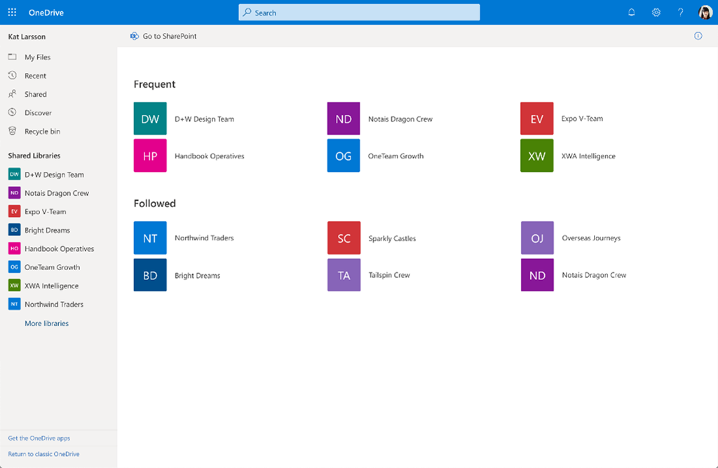Open notifications with the bell icon
This screenshot has width=718, height=468.
point(630,12)
